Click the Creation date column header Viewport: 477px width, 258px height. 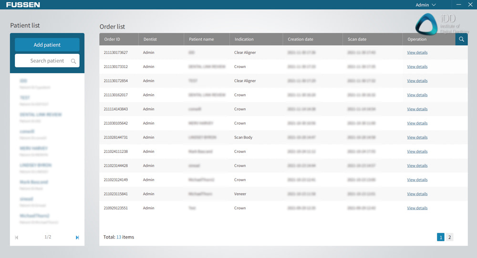[x=313, y=39]
